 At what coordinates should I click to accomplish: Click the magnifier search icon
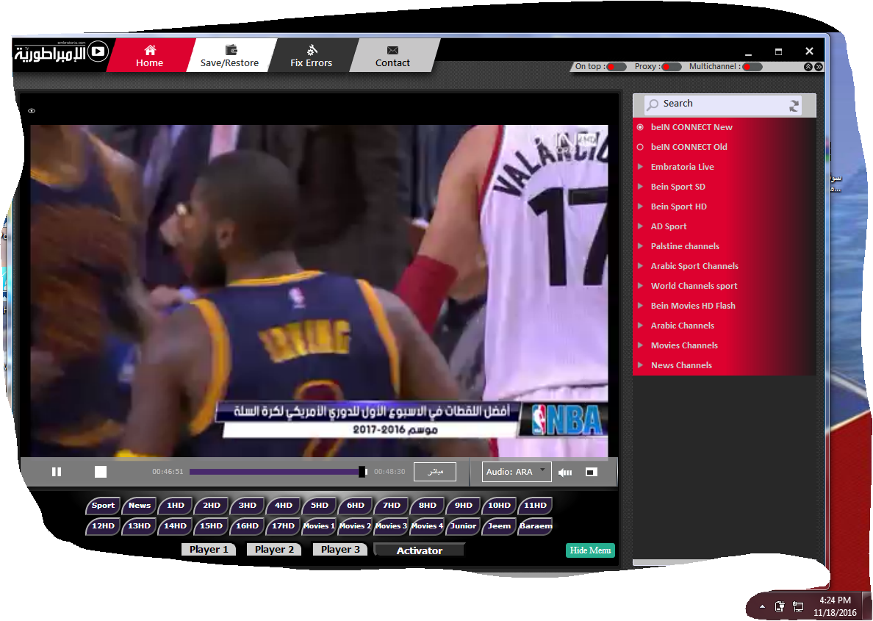pyautogui.click(x=652, y=104)
